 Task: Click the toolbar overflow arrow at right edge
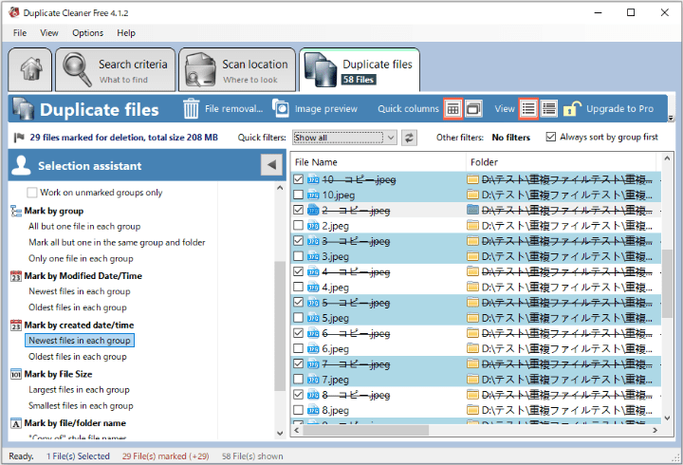point(671,118)
